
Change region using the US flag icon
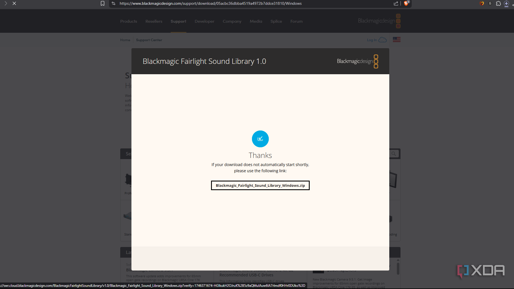[x=397, y=39]
